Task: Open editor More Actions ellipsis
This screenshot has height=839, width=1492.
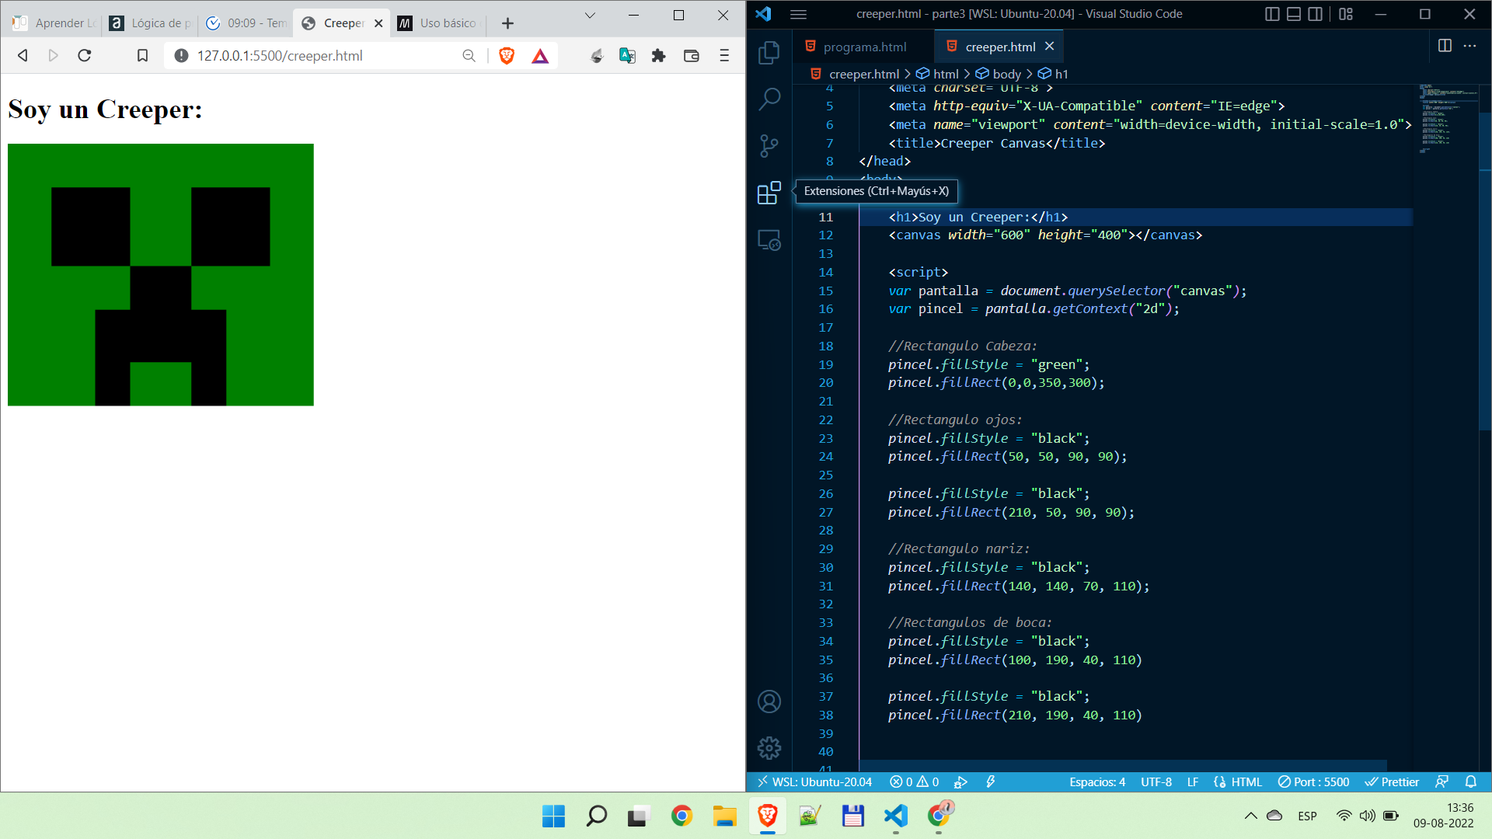Action: click(x=1469, y=46)
